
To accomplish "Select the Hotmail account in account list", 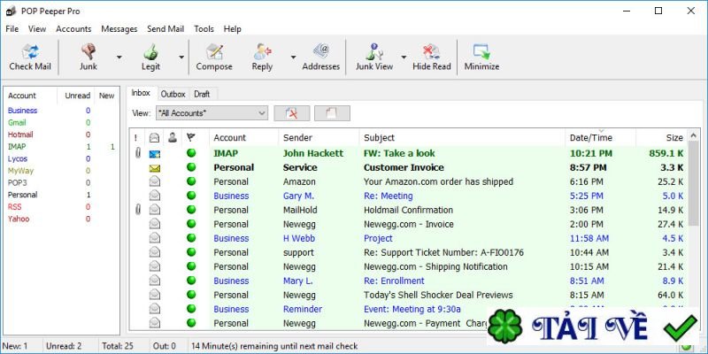I will 20,135.
